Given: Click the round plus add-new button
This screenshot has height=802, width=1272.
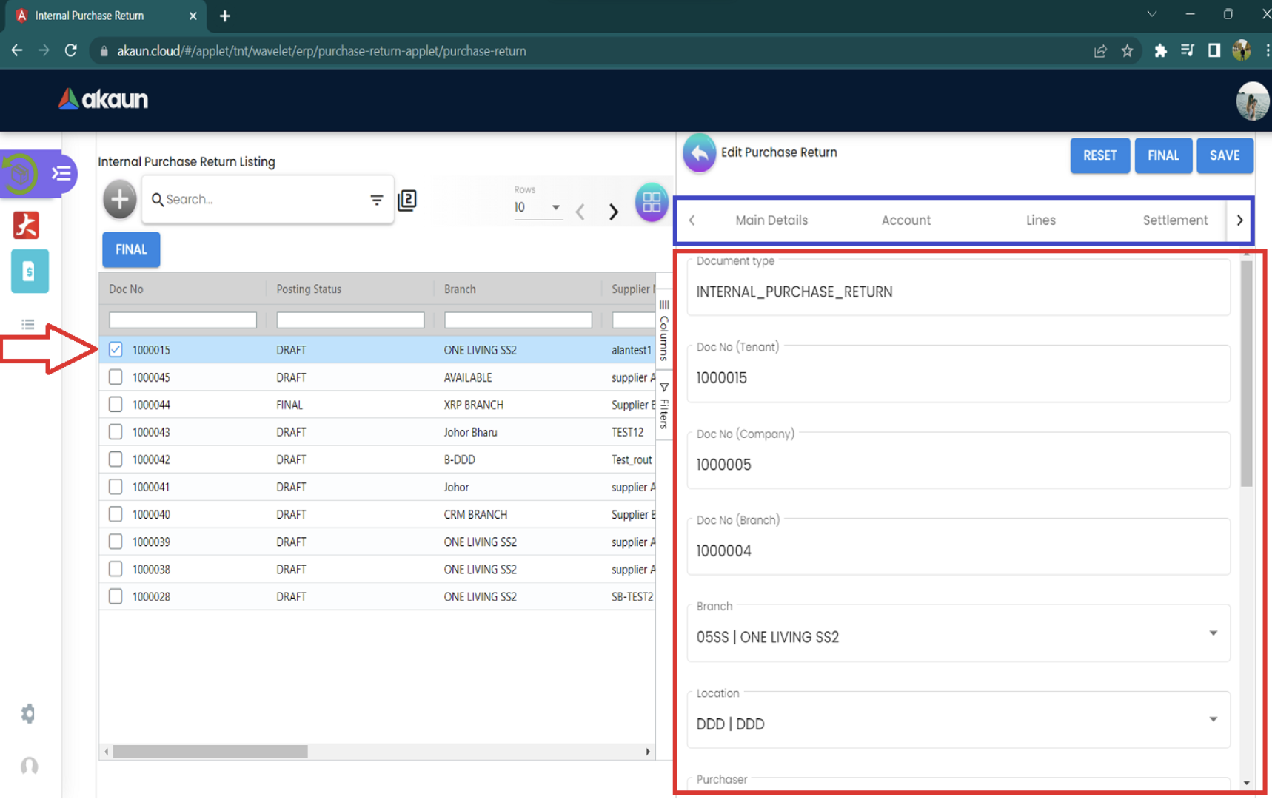Looking at the screenshot, I should click(119, 199).
